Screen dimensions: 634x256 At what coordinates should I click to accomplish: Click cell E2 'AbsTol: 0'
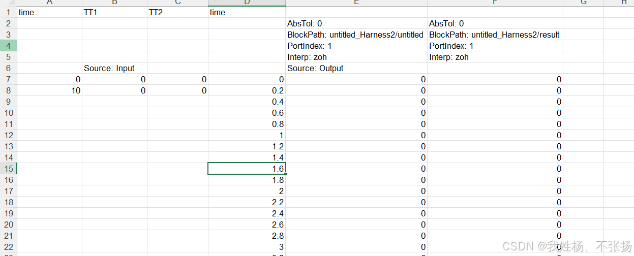tap(356, 23)
